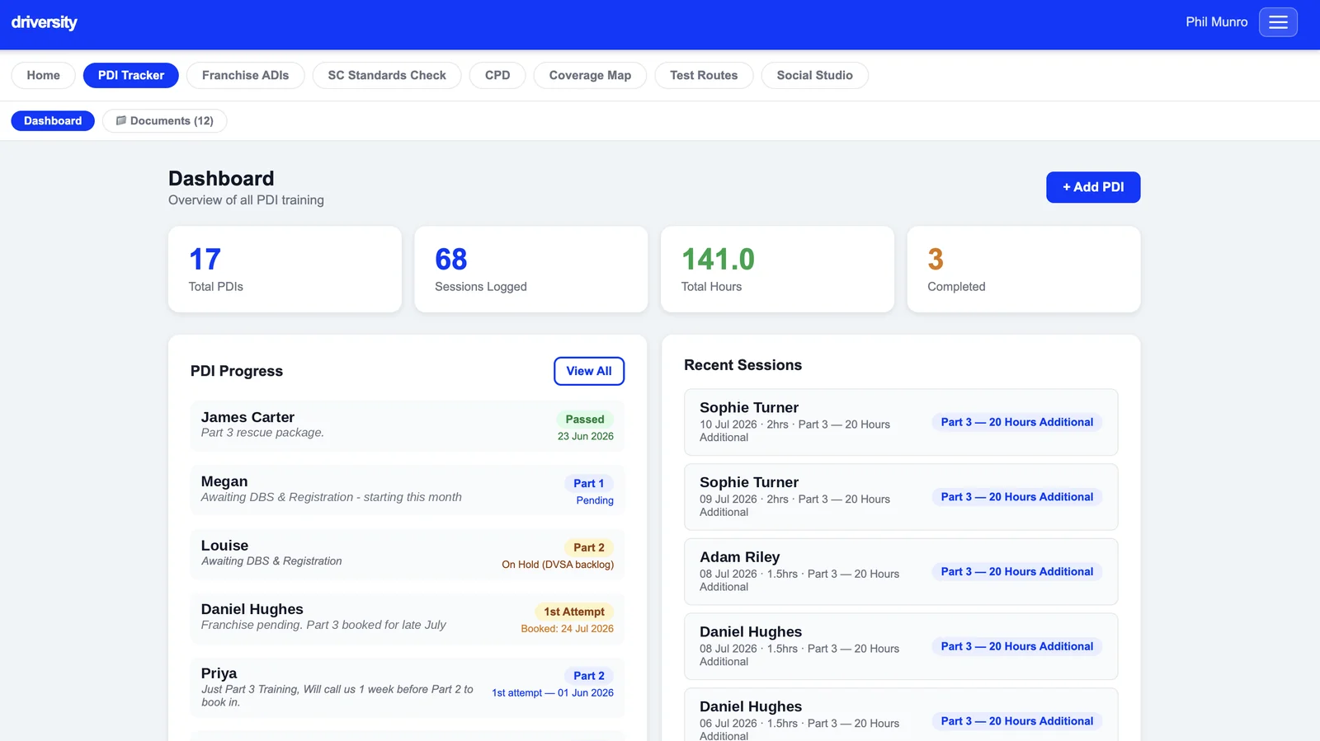Click View All in PDI Progress
This screenshot has width=1320, height=741.
pyautogui.click(x=589, y=371)
